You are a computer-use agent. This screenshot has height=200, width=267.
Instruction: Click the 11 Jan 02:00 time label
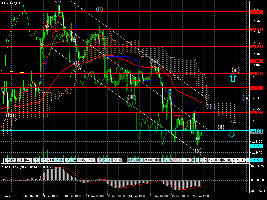tap(95, 196)
